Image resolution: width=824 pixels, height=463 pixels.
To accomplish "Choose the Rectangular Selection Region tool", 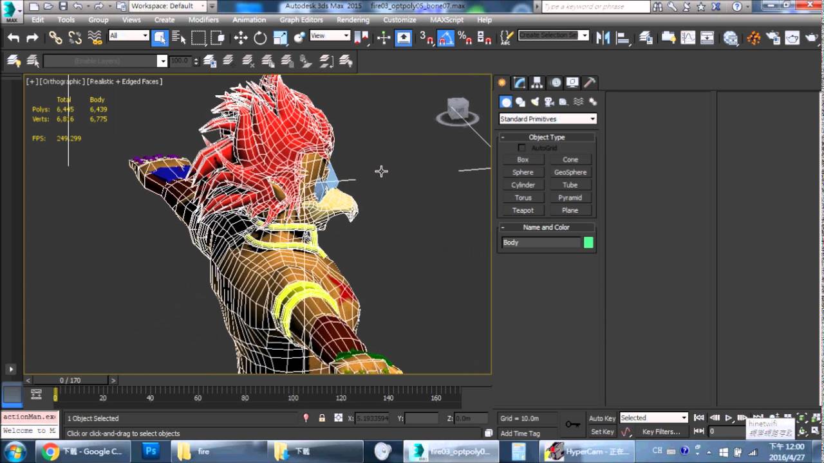I will [198, 38].
